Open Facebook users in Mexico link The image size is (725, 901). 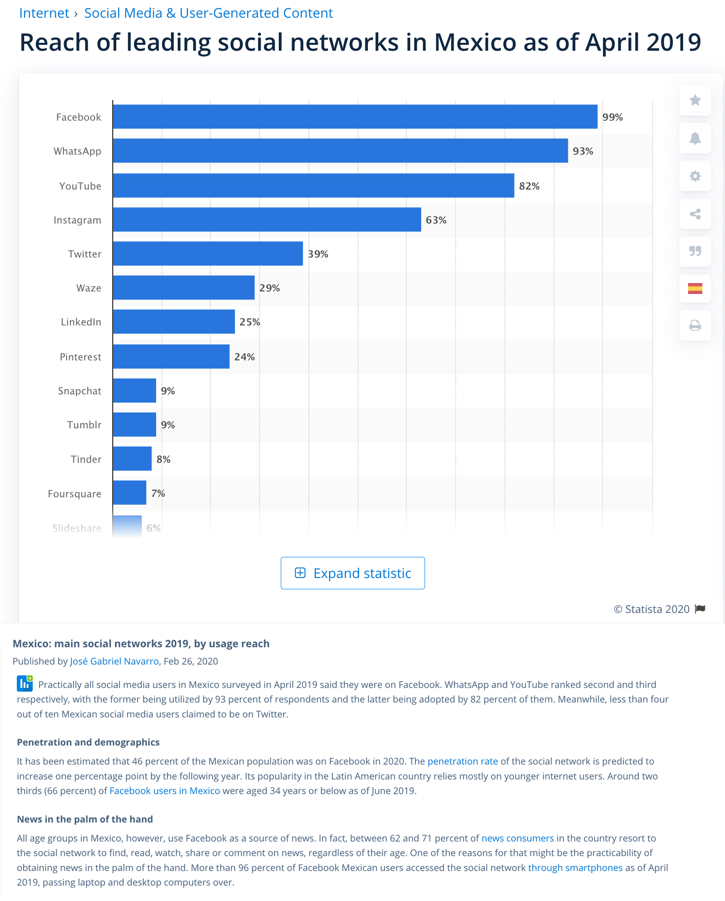(165, 791)
